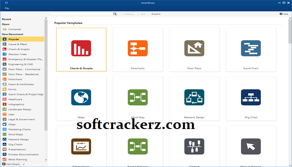Screen dimensions: 292x167
Task: Select the Presentations sidebar category
Action: [23, 149]
